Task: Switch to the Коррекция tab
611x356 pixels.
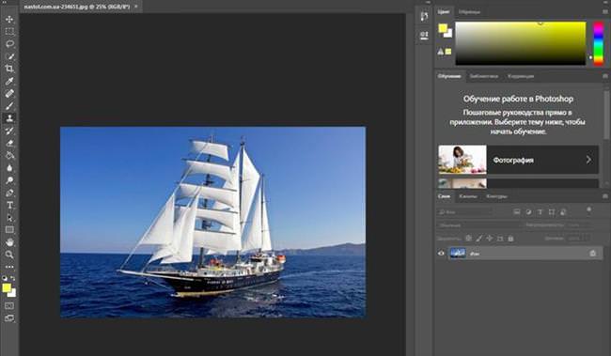Action: (521, 76)
